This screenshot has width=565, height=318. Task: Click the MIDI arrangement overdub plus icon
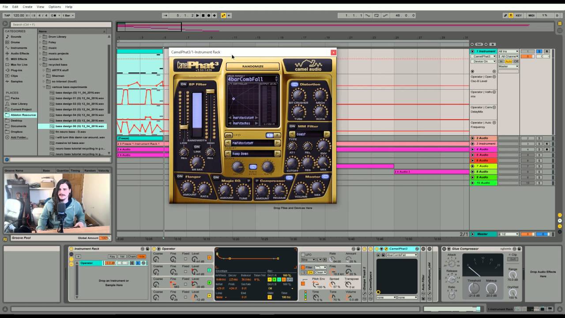point(215,15)
